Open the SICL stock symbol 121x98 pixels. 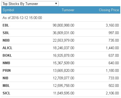(6, 93)
